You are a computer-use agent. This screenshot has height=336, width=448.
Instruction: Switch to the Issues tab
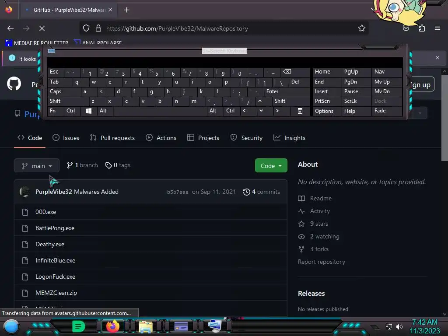(x=66, y=138)
